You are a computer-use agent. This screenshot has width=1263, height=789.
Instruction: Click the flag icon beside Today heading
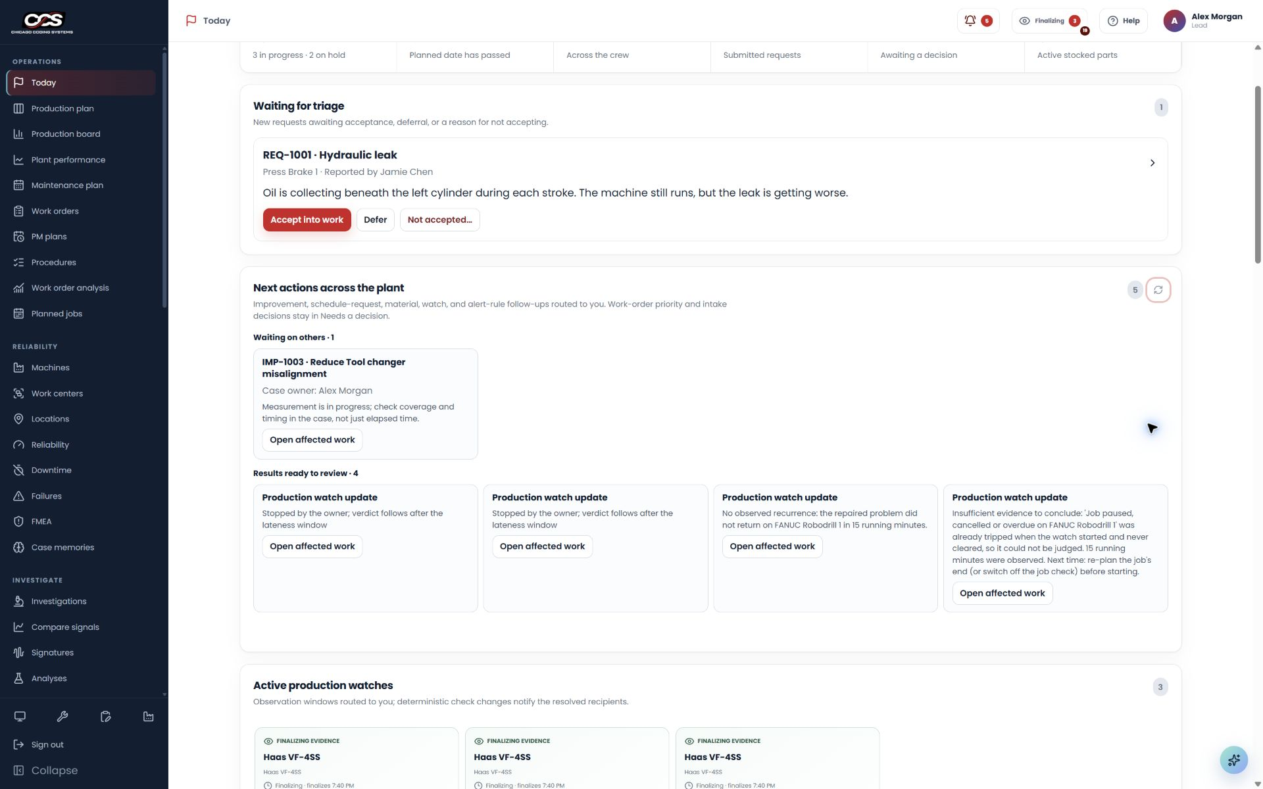point(191,21)
